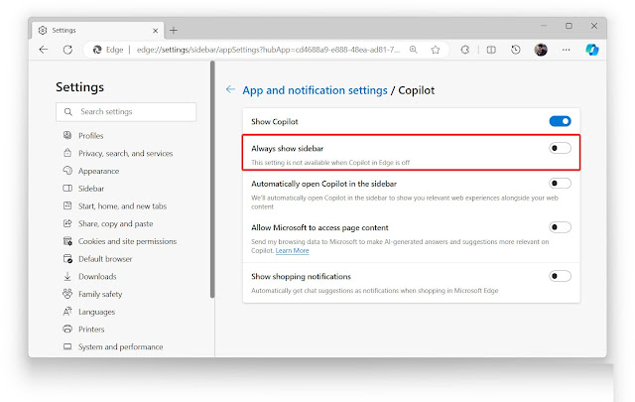The width and height of the screenshot is (635, 402).
Task: Select Sidebar in settings menu
Action: (x=91, y=189)
